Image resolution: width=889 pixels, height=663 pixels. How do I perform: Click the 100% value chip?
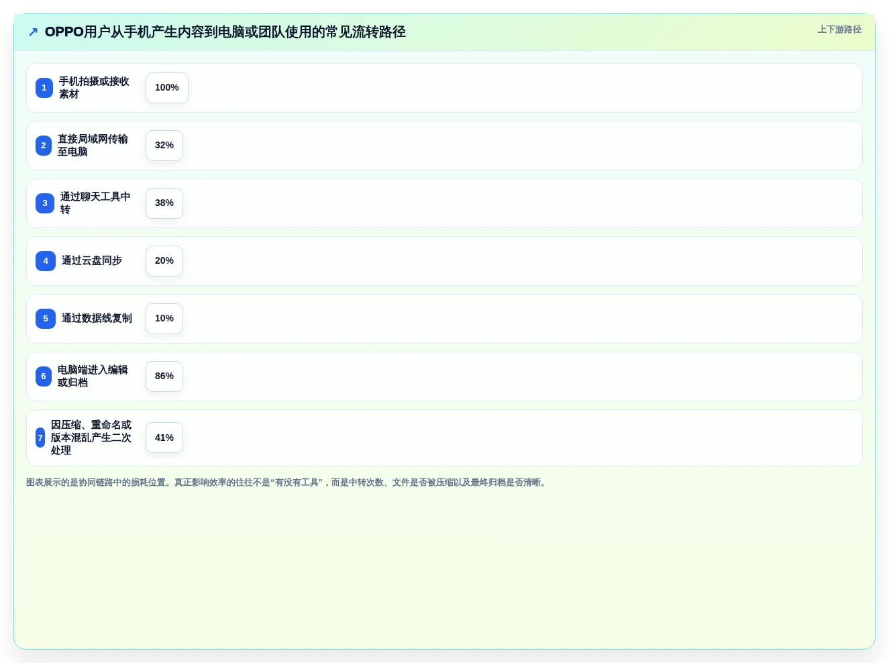pos(167,88)
